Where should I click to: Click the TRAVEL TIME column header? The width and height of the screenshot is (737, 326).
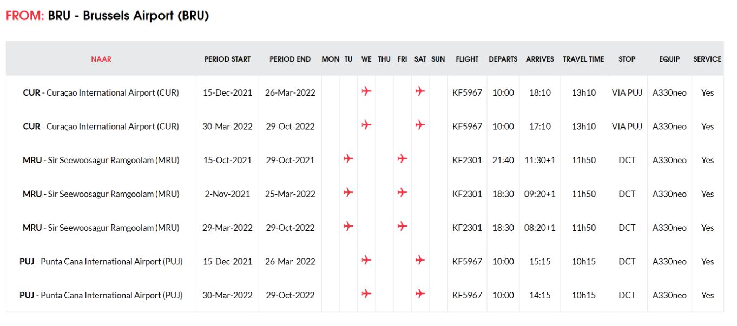[x=583, y=59]
